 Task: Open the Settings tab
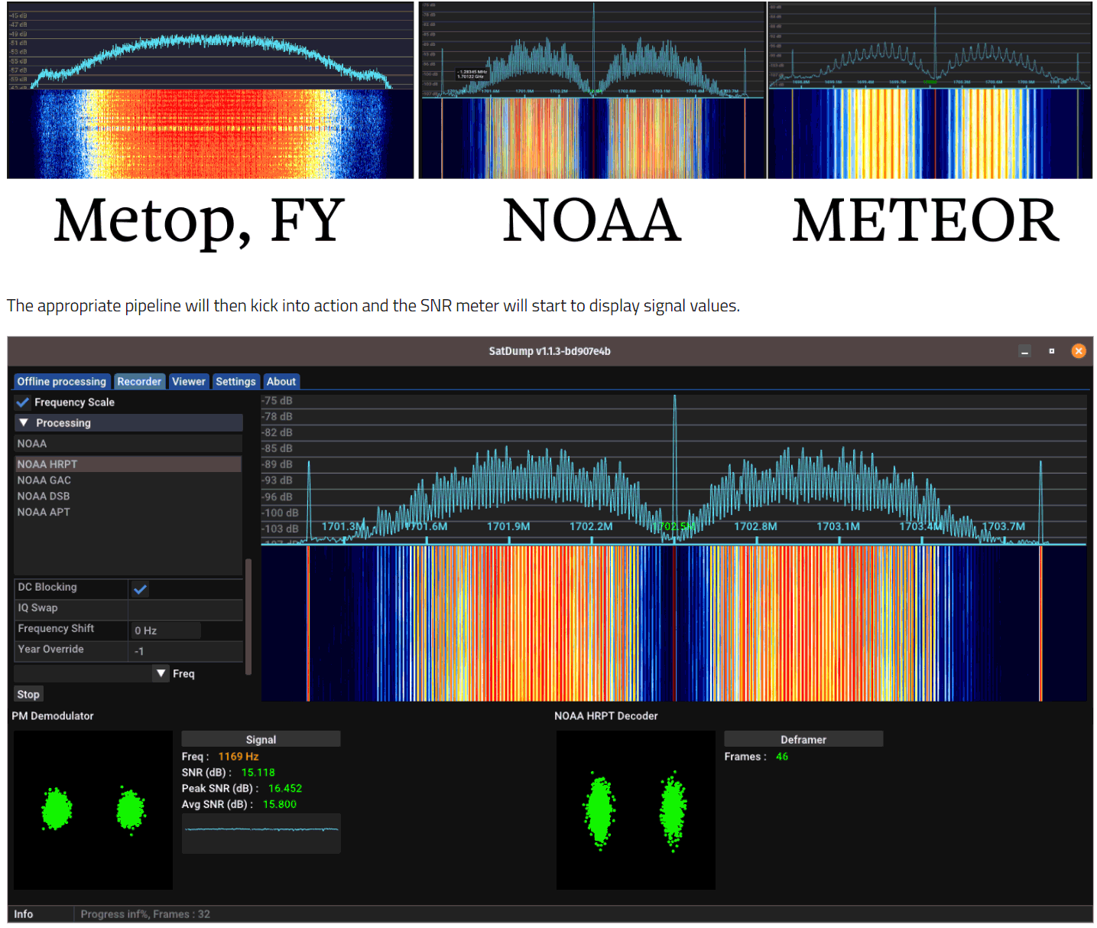[x=235, y=381]
